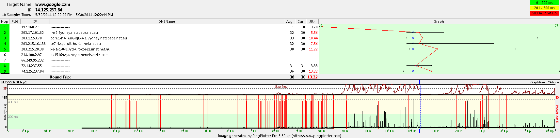
Task: Click the green hop 1 indicator
Action: tap(5, 27)
